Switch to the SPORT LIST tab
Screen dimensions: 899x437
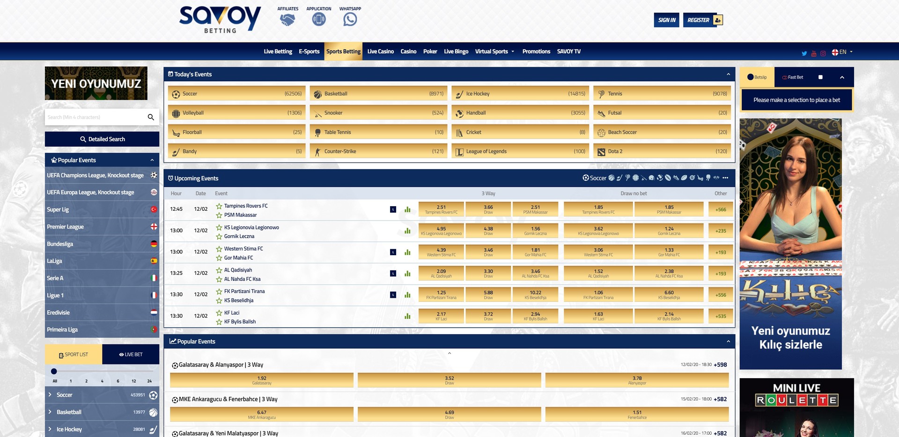coord(74,354)
